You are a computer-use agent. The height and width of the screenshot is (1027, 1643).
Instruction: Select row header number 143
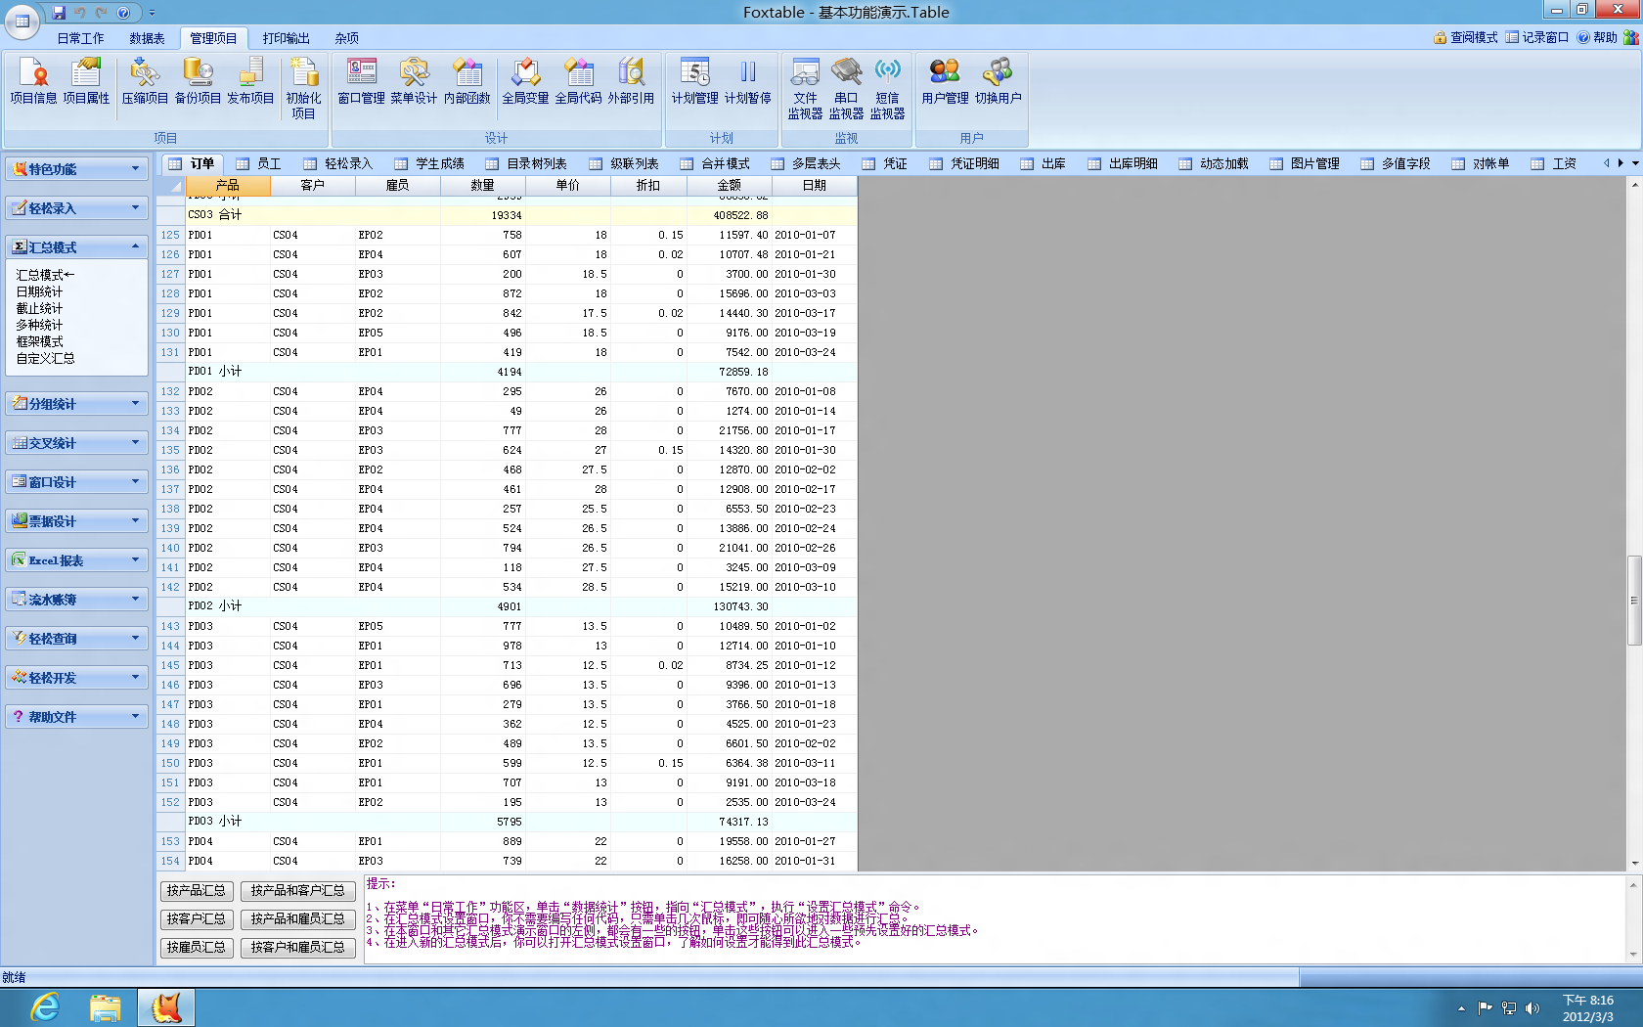tap(170, 626)
